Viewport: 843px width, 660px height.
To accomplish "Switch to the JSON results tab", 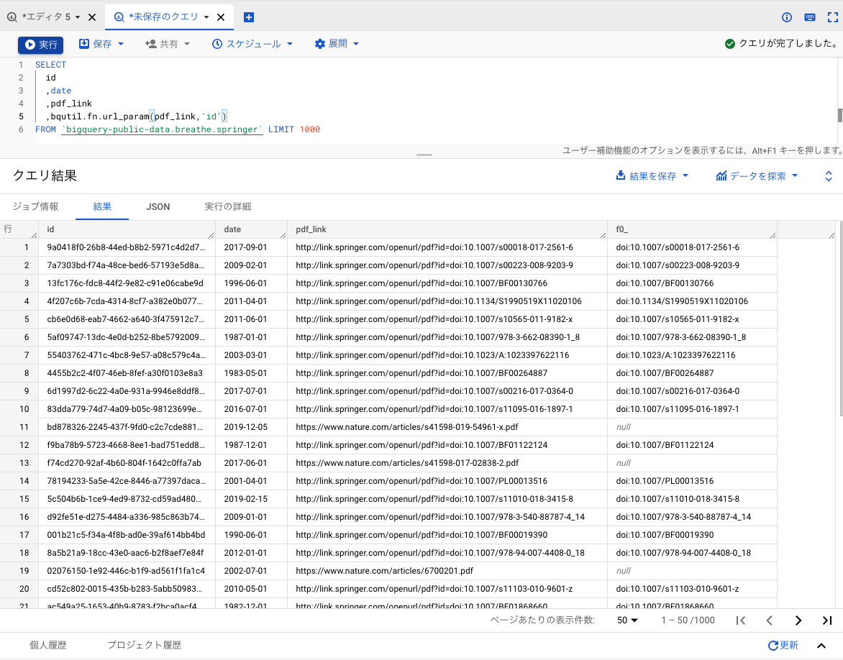I will click(x=158, y=206).
